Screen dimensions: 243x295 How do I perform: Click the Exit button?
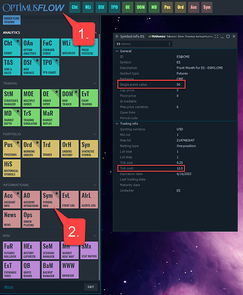click(91, 287)
